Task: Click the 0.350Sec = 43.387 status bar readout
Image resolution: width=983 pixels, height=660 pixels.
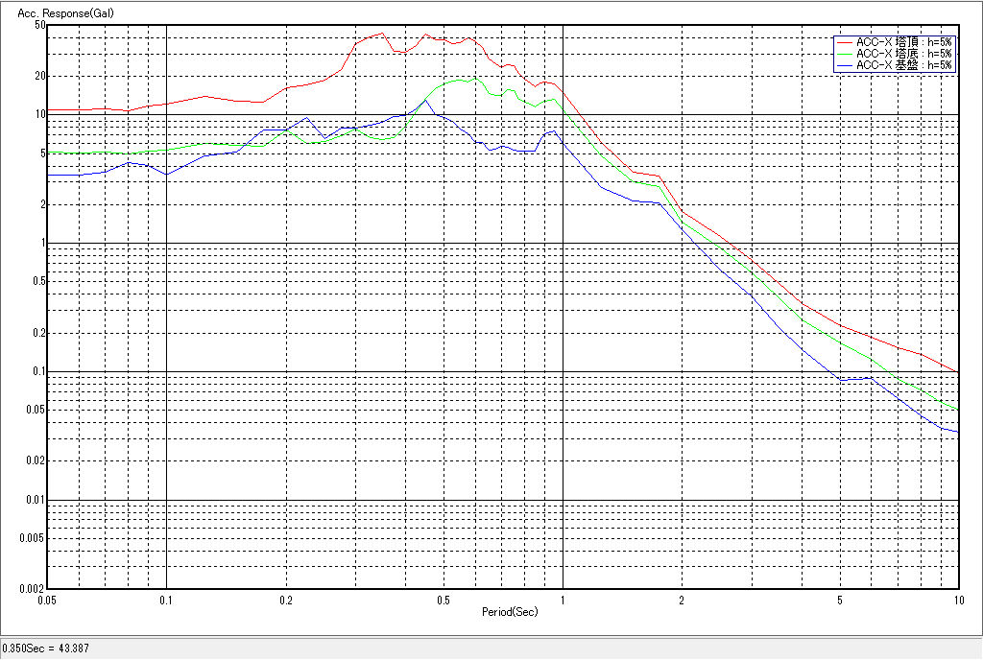Action: point(46,649)
